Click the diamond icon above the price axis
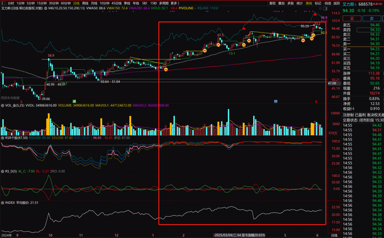This screenshot has width=384, height=238. coord(320,9)
